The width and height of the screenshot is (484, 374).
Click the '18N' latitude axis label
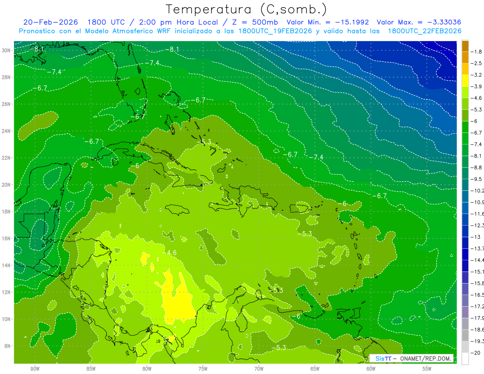pos(7,211)
